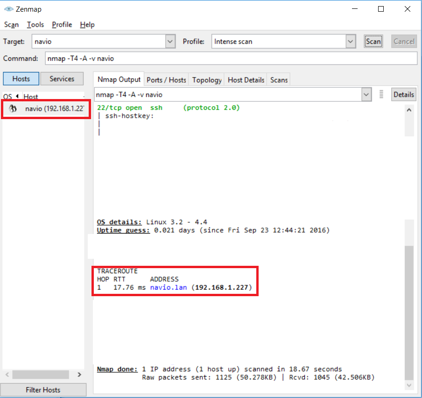Click the Command field with nmap -T4 -A -v navio
This screenshot has width=422, height=398.
pos(231,58)
